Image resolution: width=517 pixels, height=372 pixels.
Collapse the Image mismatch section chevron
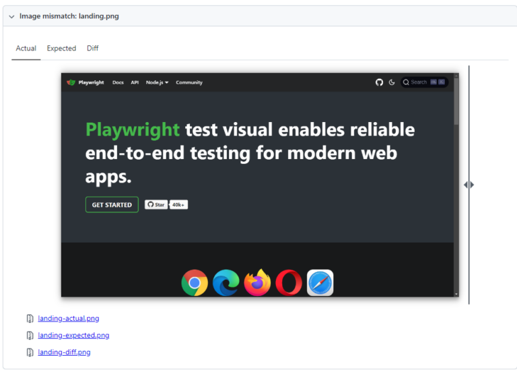[11, 16]
